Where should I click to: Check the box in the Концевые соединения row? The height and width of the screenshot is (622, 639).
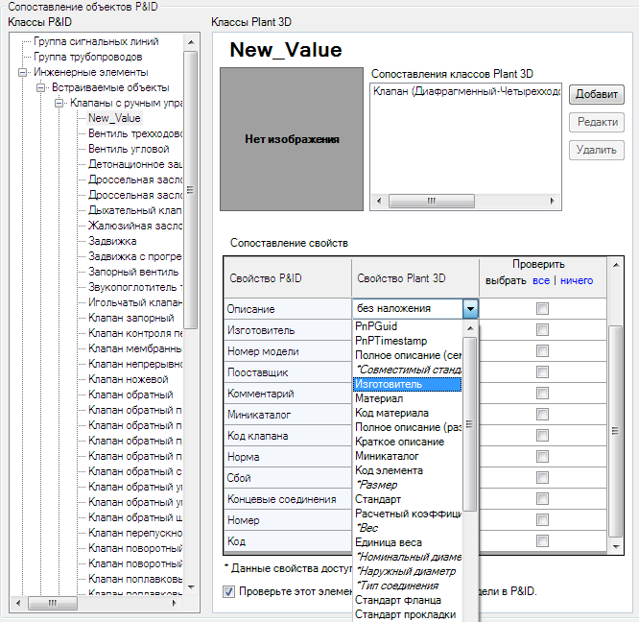click(542, 499)
